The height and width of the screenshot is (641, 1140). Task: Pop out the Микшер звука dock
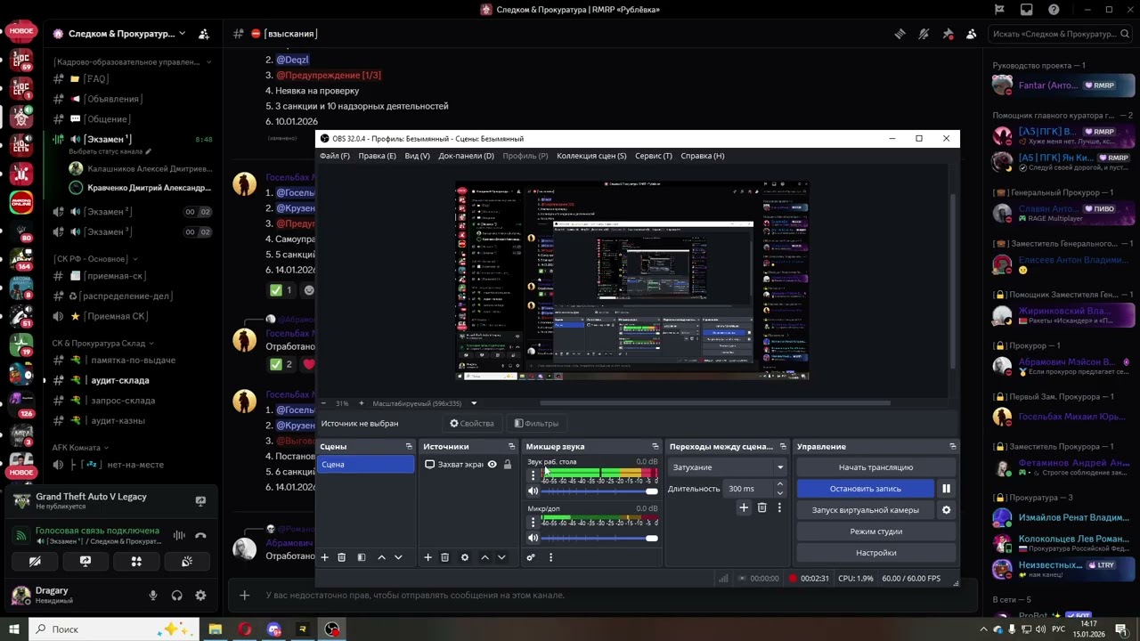(x=655, y=447)
